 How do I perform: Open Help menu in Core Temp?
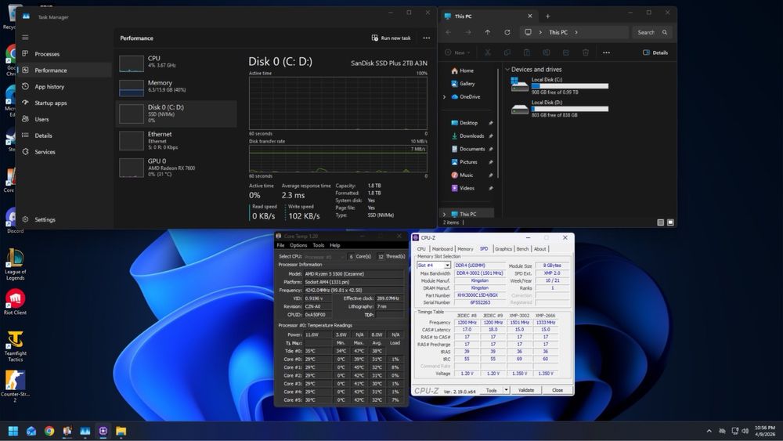coord(335,245)
